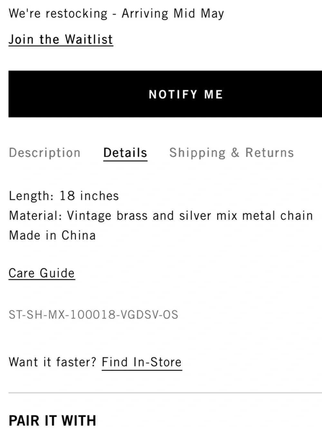
Task: Click the PAIR IT WITH heading
Action: pyautogui.click(x=52, y=421)
